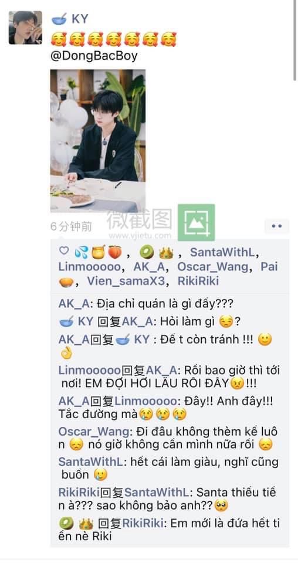Tap the bowl icon beside the KY name

(x=59, y=19)
